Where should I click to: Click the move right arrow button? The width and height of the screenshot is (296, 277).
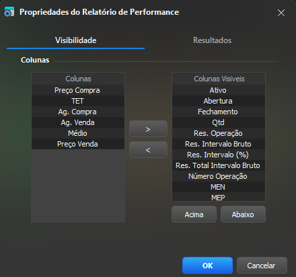pos(148,129)
